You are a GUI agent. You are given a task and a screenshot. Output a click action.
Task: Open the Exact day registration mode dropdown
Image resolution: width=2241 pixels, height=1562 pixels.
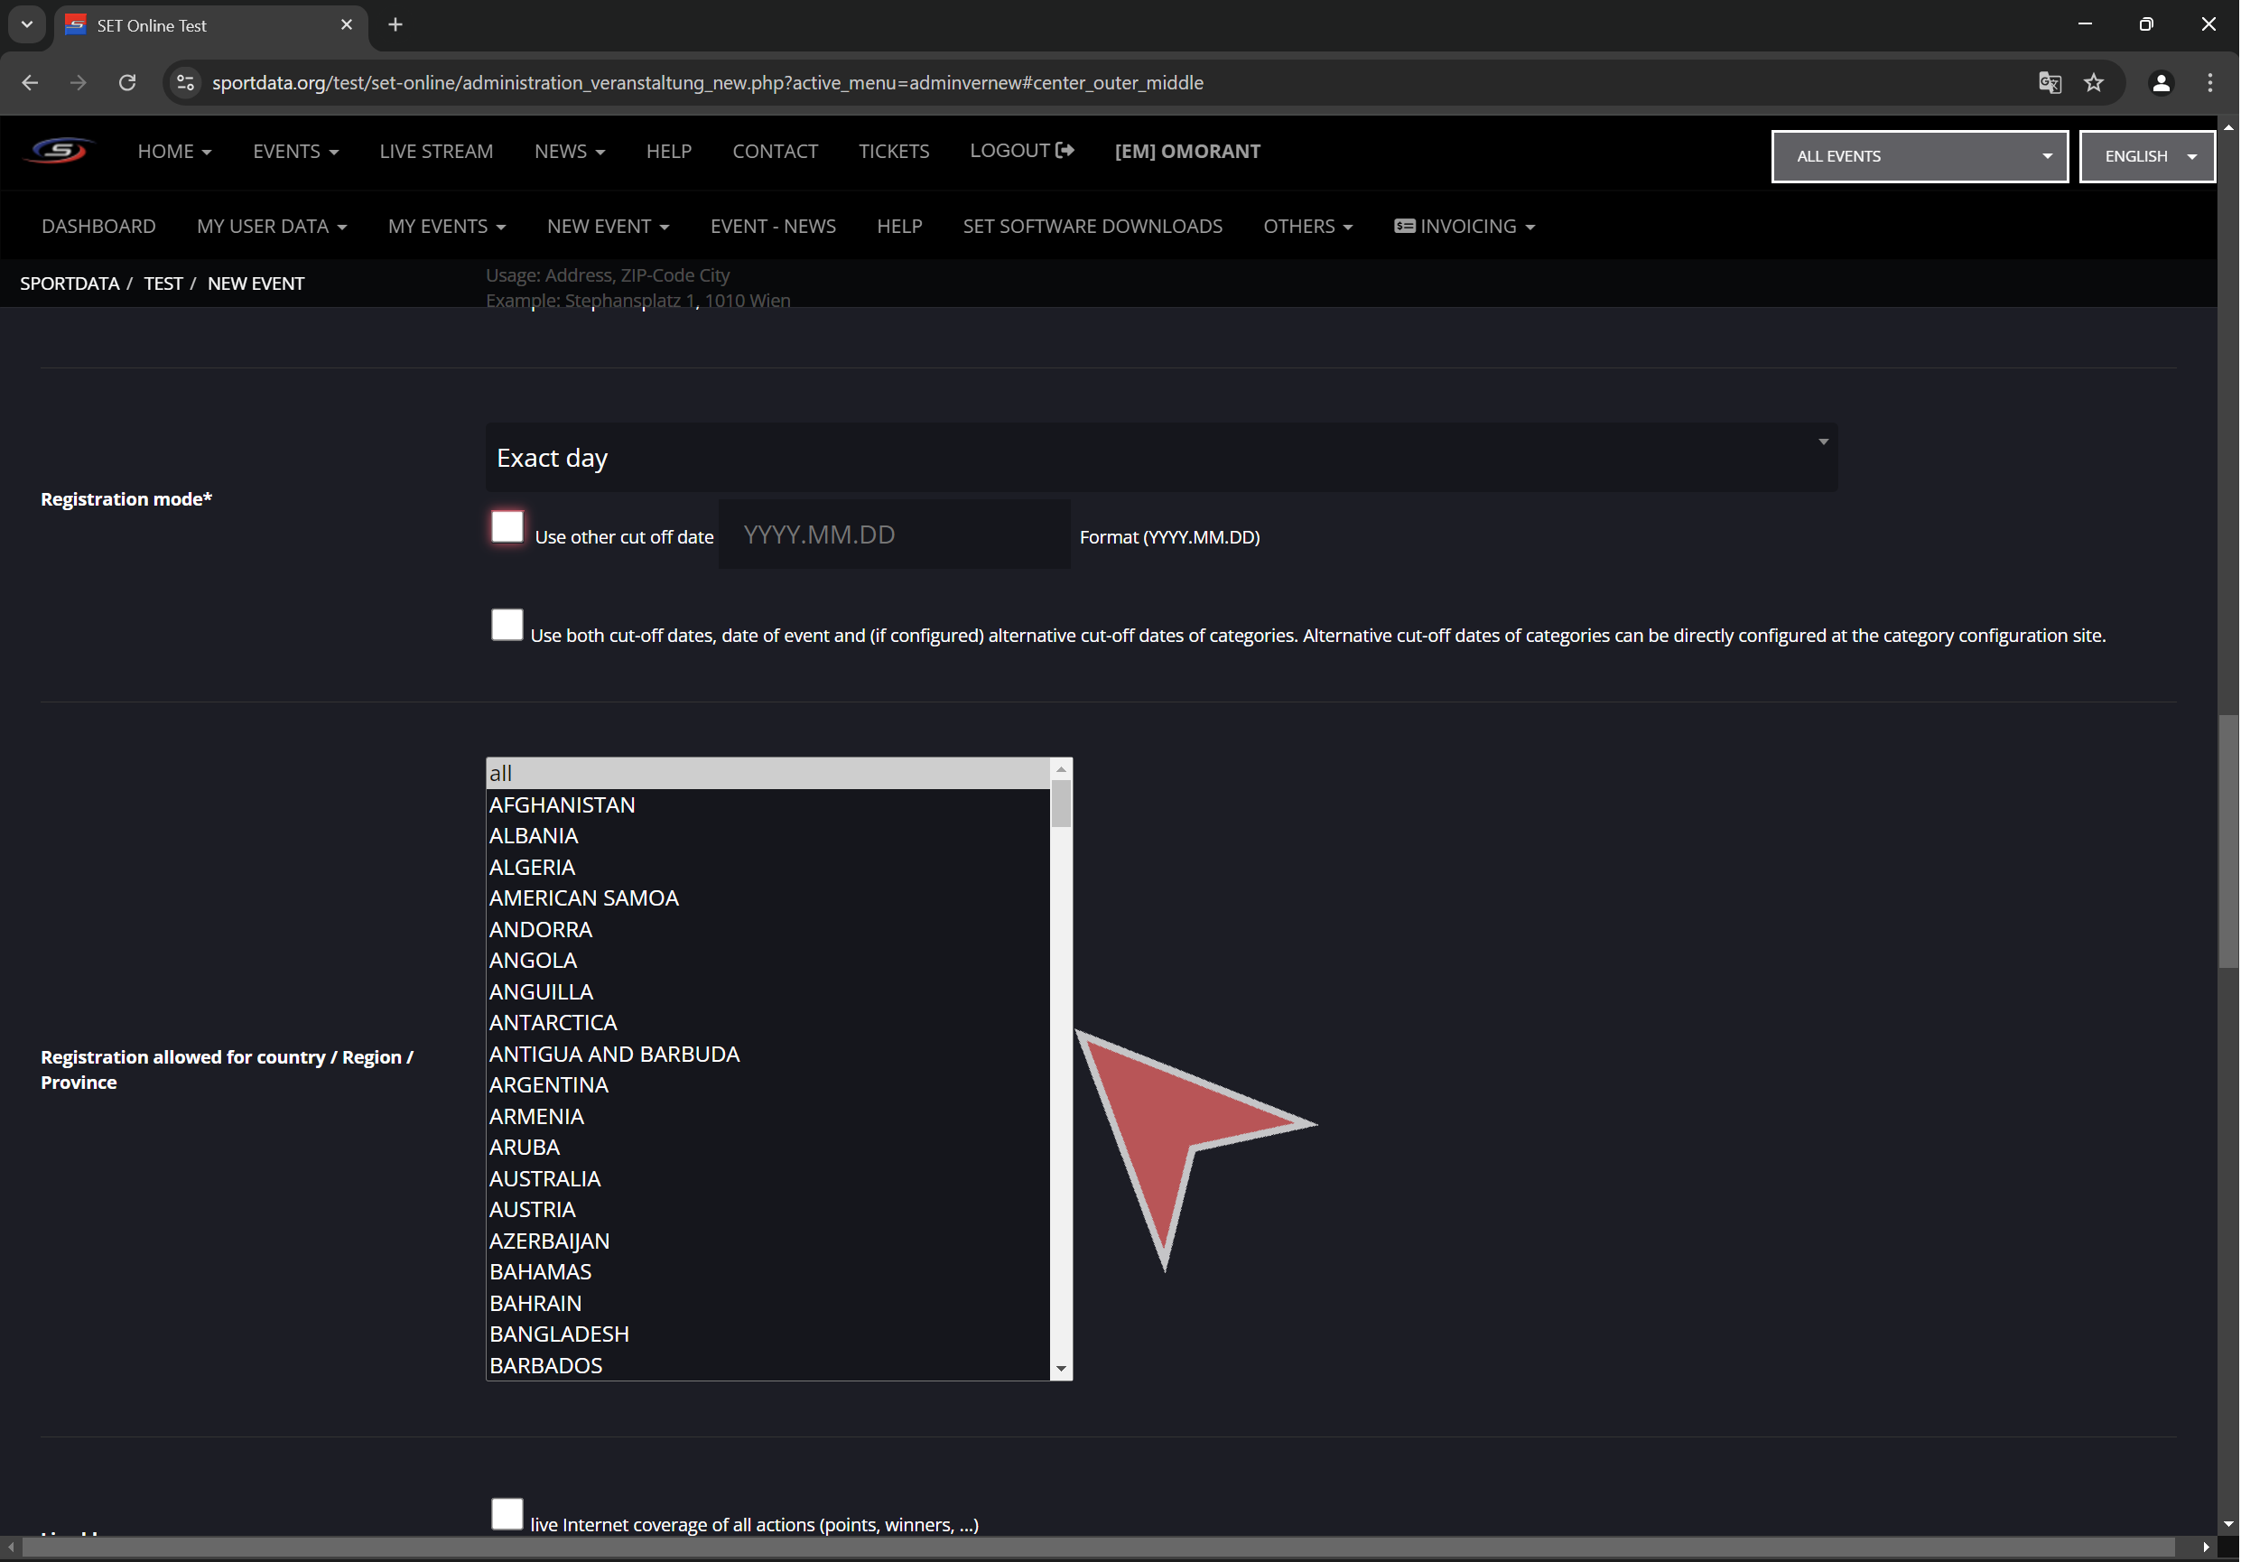point(1160,457)
